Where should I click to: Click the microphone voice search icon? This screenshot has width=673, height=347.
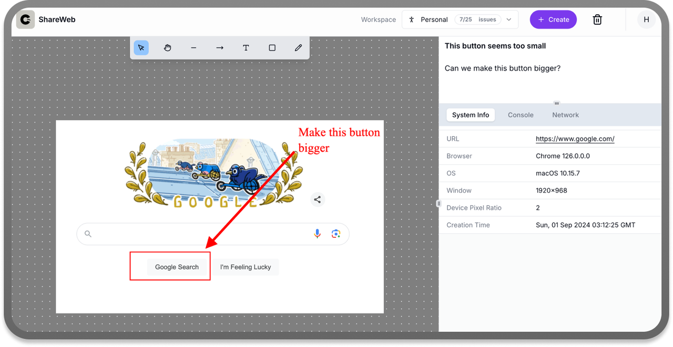[x=317, y=234]
